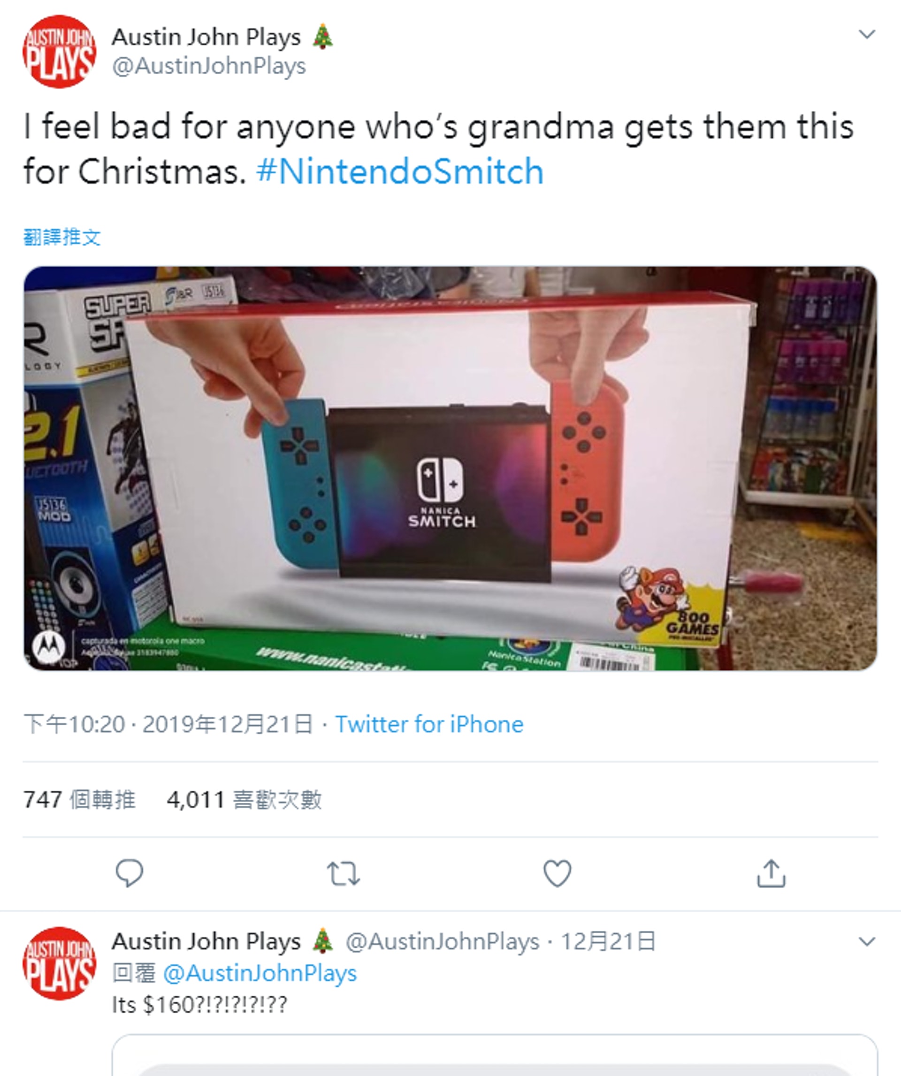Click the retweet arrows icon
The height and width of the screenshot is (1076, 901).
point(343,874)
